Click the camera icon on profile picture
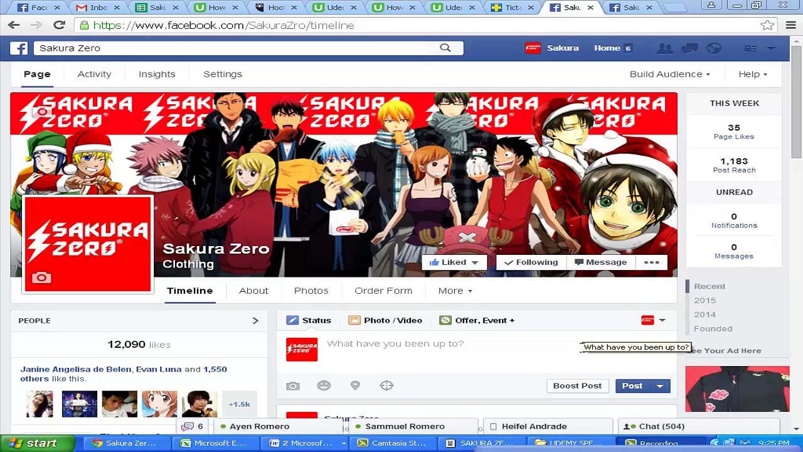 [x=41, y=277]
